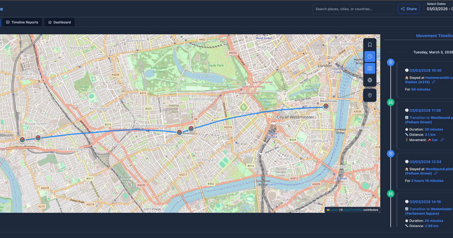
Task: Select the green car node for 11:38
Action: [x=391, y=102]
